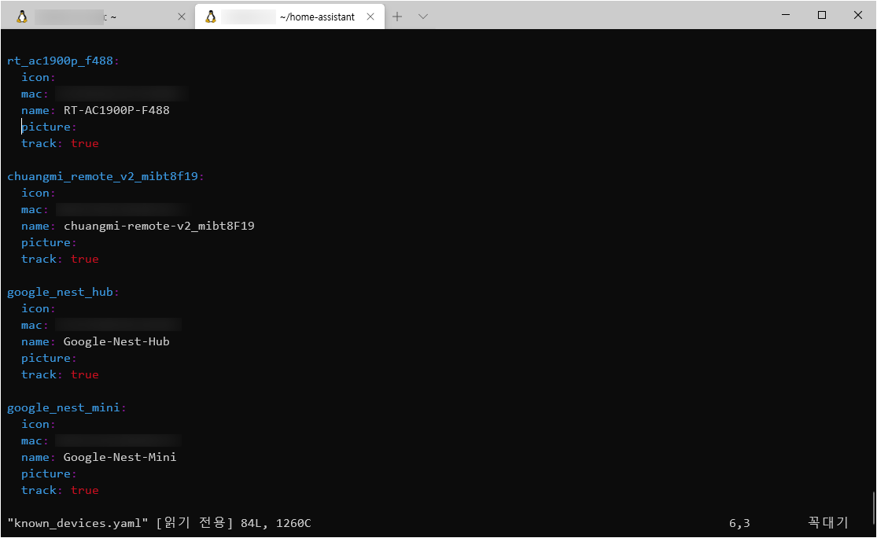Screen dimensions: 877x538
Task: Click the "known_devices.yaml" status line filename
Action: pos(78,524)
